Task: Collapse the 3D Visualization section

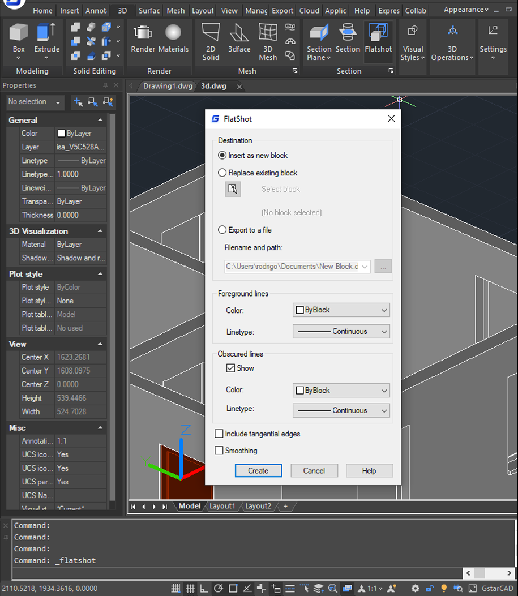Action: [100, 231]
